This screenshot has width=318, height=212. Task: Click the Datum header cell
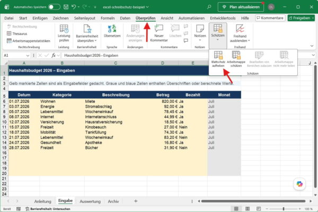(x=24, y=95)
